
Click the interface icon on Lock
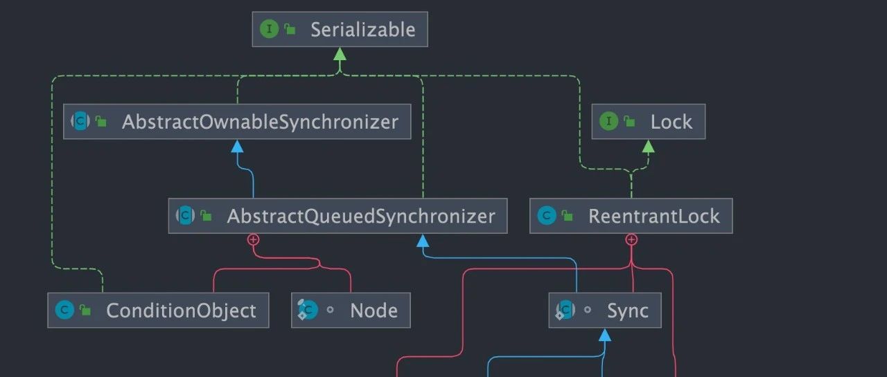608,122
